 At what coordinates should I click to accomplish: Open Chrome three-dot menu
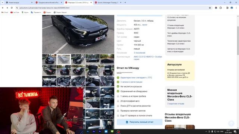(236, 8)
